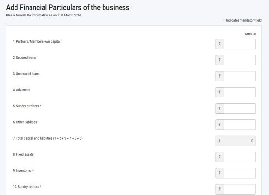Click rupee icon beside Sundry creditors
Image resolution: width=269 pixels, height=195 pixels.
220,108
